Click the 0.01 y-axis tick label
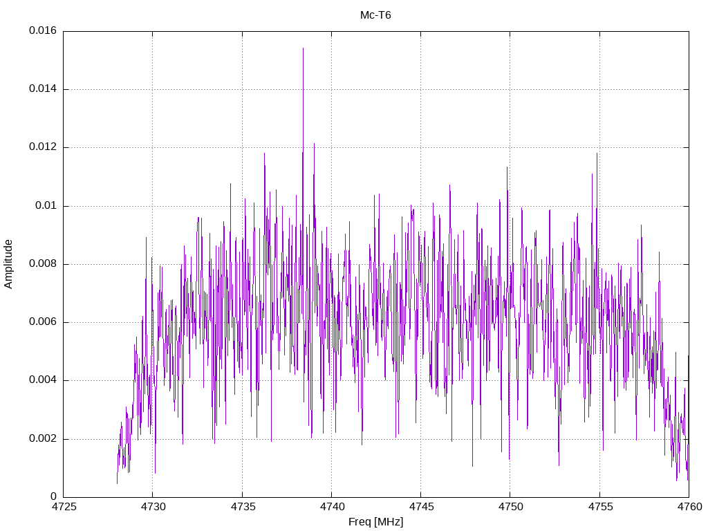The width and height of the screenshot is (708, 531). click(46, 206)
